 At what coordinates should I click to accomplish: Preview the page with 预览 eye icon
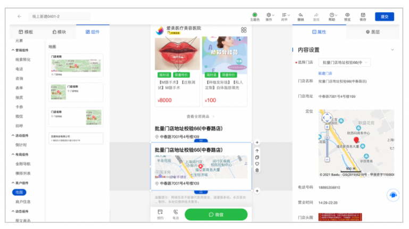pyautogui.click(x=347, y=17)
